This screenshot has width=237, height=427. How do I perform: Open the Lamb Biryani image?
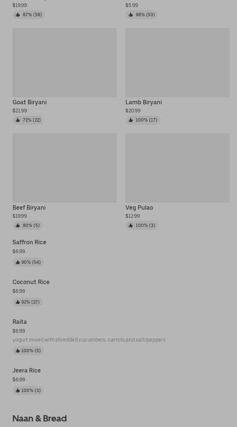(177, 63)
